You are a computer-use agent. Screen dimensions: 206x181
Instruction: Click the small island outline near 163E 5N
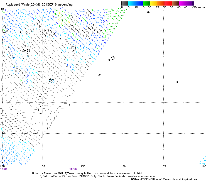177,82
